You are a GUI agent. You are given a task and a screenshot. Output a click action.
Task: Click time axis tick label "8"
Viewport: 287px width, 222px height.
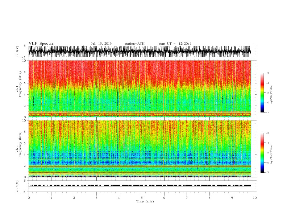(209, 198)
